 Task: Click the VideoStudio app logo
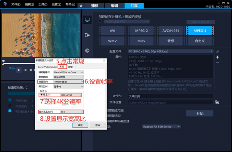coord(5,4)
